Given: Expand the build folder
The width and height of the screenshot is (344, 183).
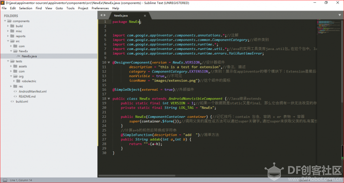Looking at the screenshot, I should [x=8, y=26].
